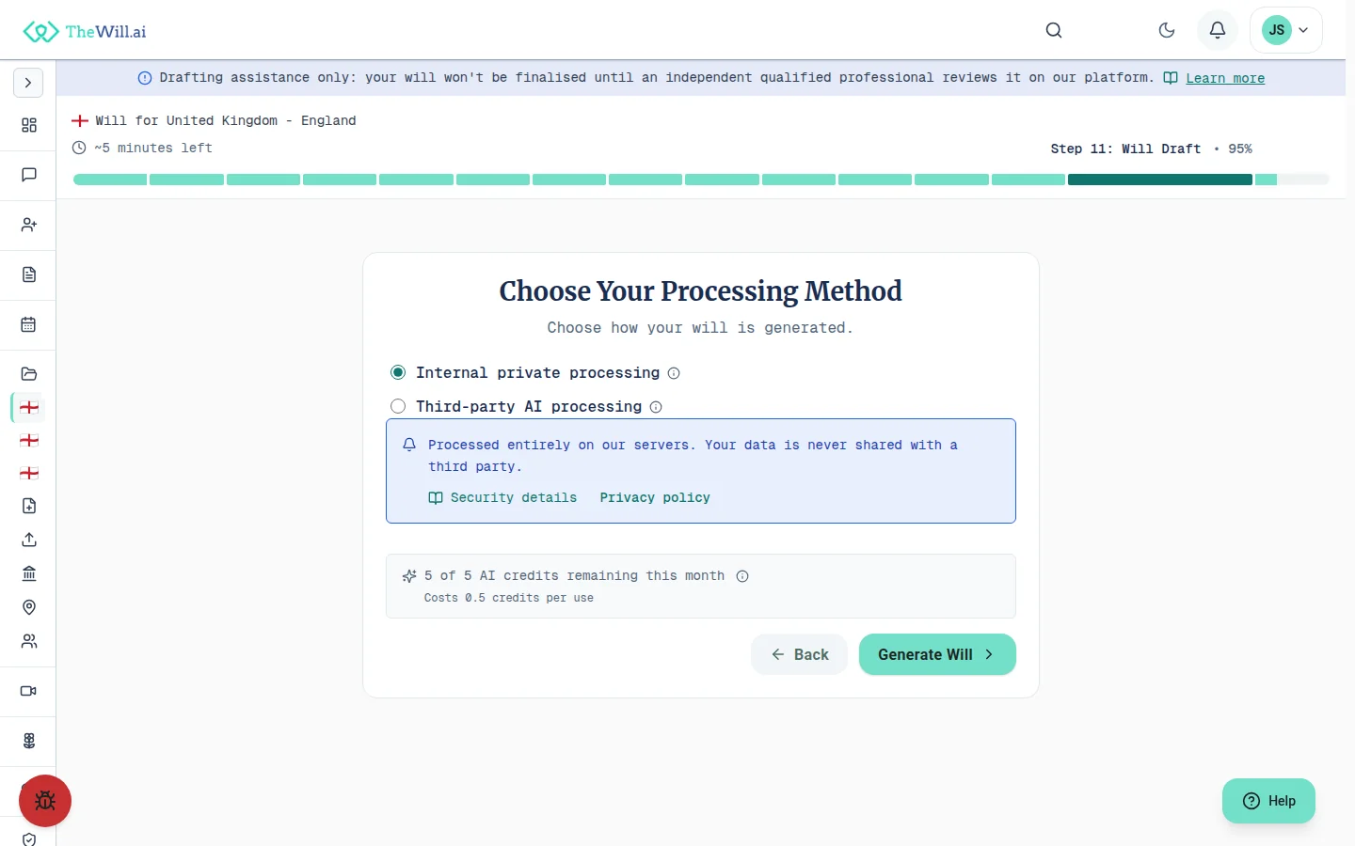Click the "Step 11: Will Draft" label
Viewport: 1355px width, 846px height.
tap(1125, 149)
